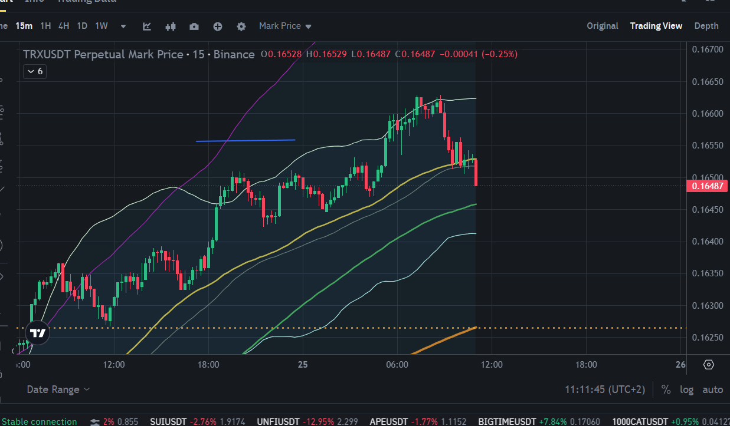Click the open value O0.16528
Screen dimensions: 730x426
281,54
